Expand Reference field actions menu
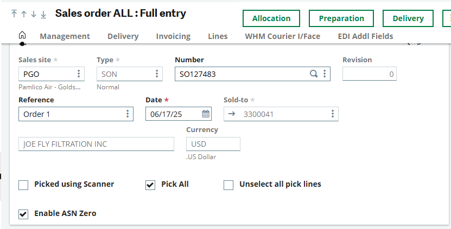The width and height of the screenshot is (451, 229). (128, 114)
